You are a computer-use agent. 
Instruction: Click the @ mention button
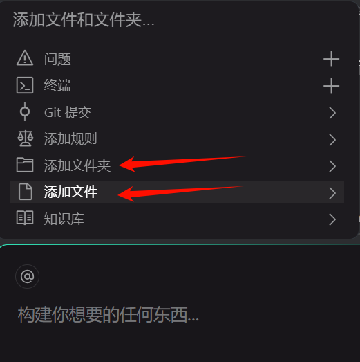coord(27,277)
